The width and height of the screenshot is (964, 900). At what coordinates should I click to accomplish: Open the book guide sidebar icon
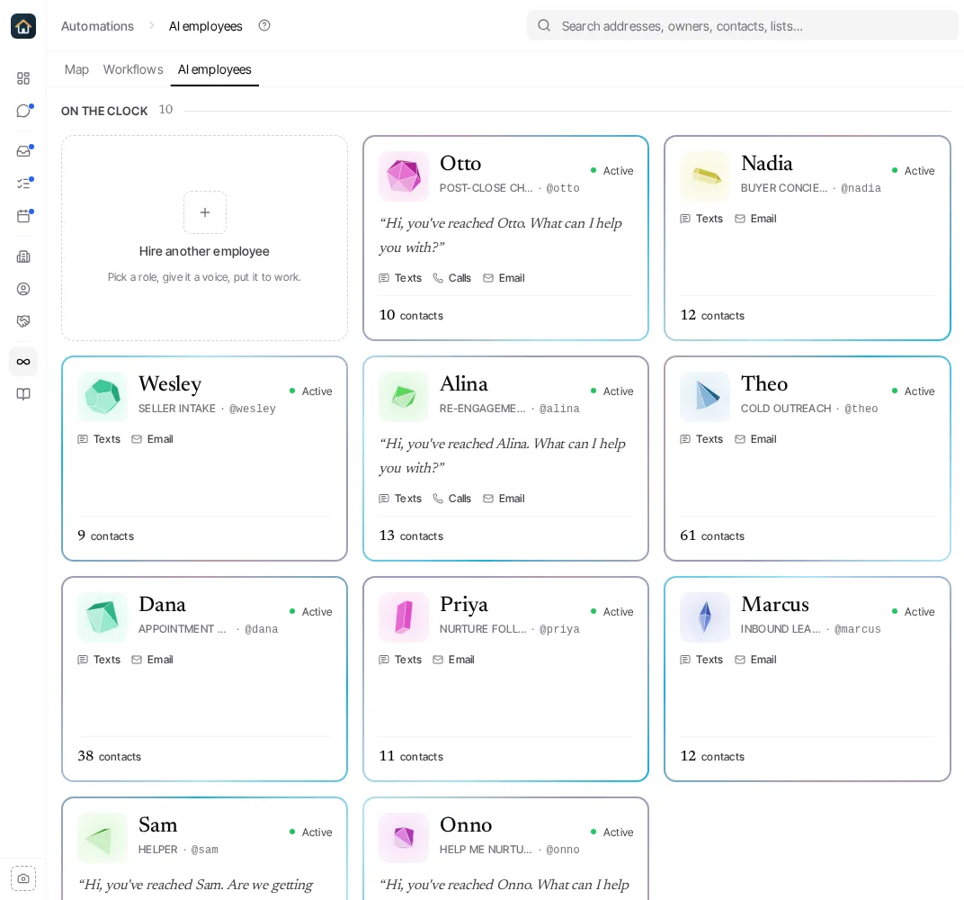click(23, 394)
